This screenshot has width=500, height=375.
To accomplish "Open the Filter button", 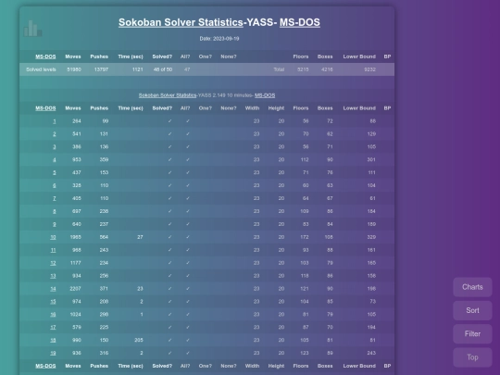I will (x=472, y=334).
